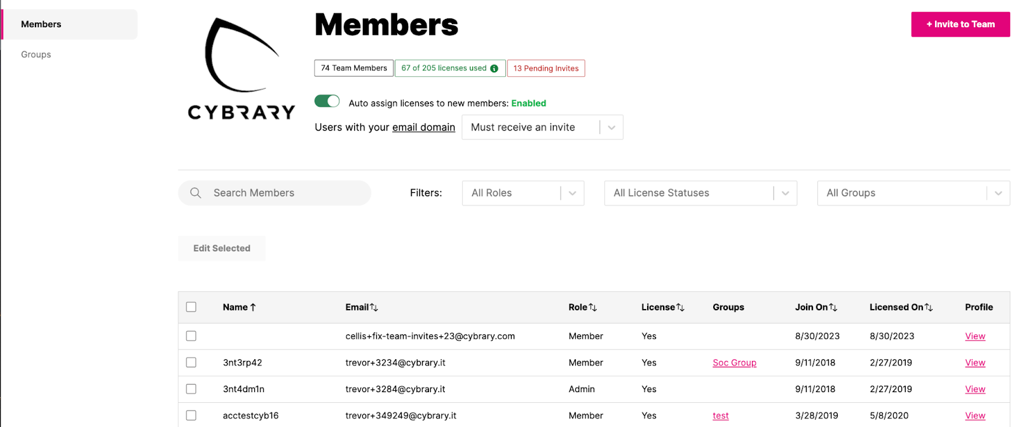Disable auto assign licenses toggle
1017x427 pixels.
click(x=327, y=102)
